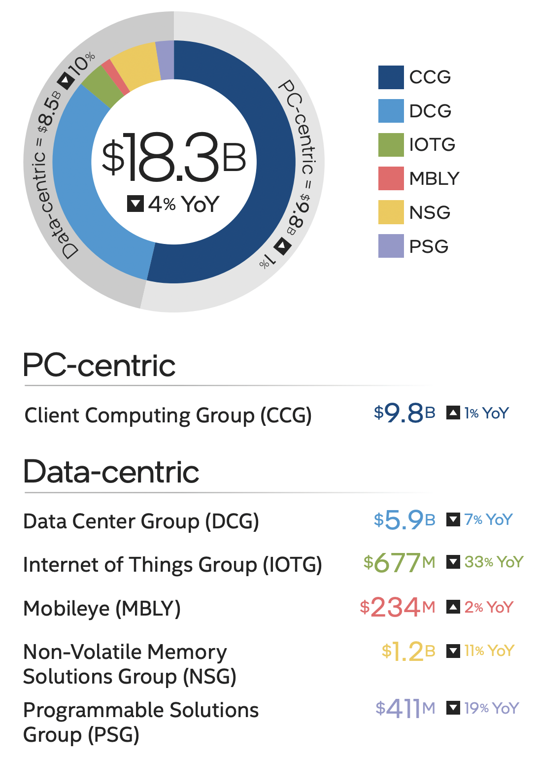The image size is (537, 758).
Task: Click the down arrow beside 4% YoY
Action: pyautogui.click(x=135, y=204)
